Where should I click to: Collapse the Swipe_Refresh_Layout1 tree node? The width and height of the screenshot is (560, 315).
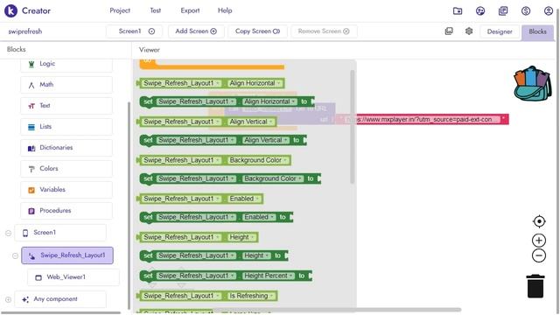coord(15,255)
